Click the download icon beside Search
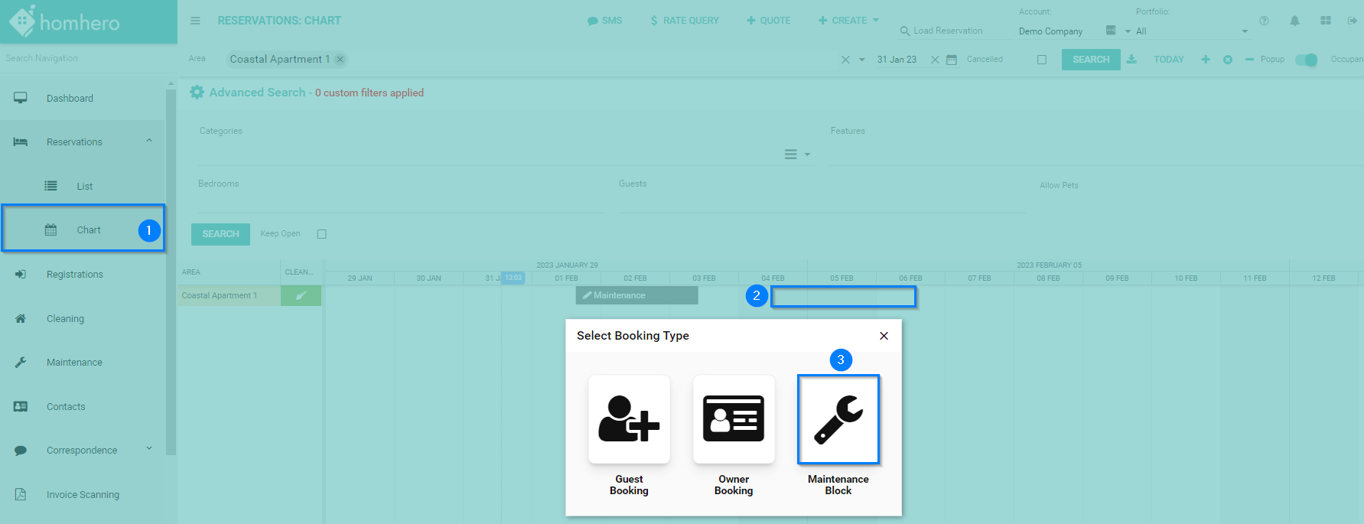Viewport: 1364px width, 524px height. point(1131,60)
